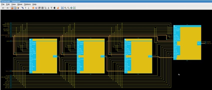Open the forward history dropdown arrow
212x90 pixels.
(x=9, y=8)
